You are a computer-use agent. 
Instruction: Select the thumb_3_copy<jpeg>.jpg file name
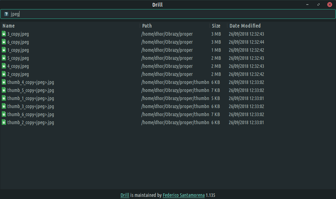click(31, 106)
